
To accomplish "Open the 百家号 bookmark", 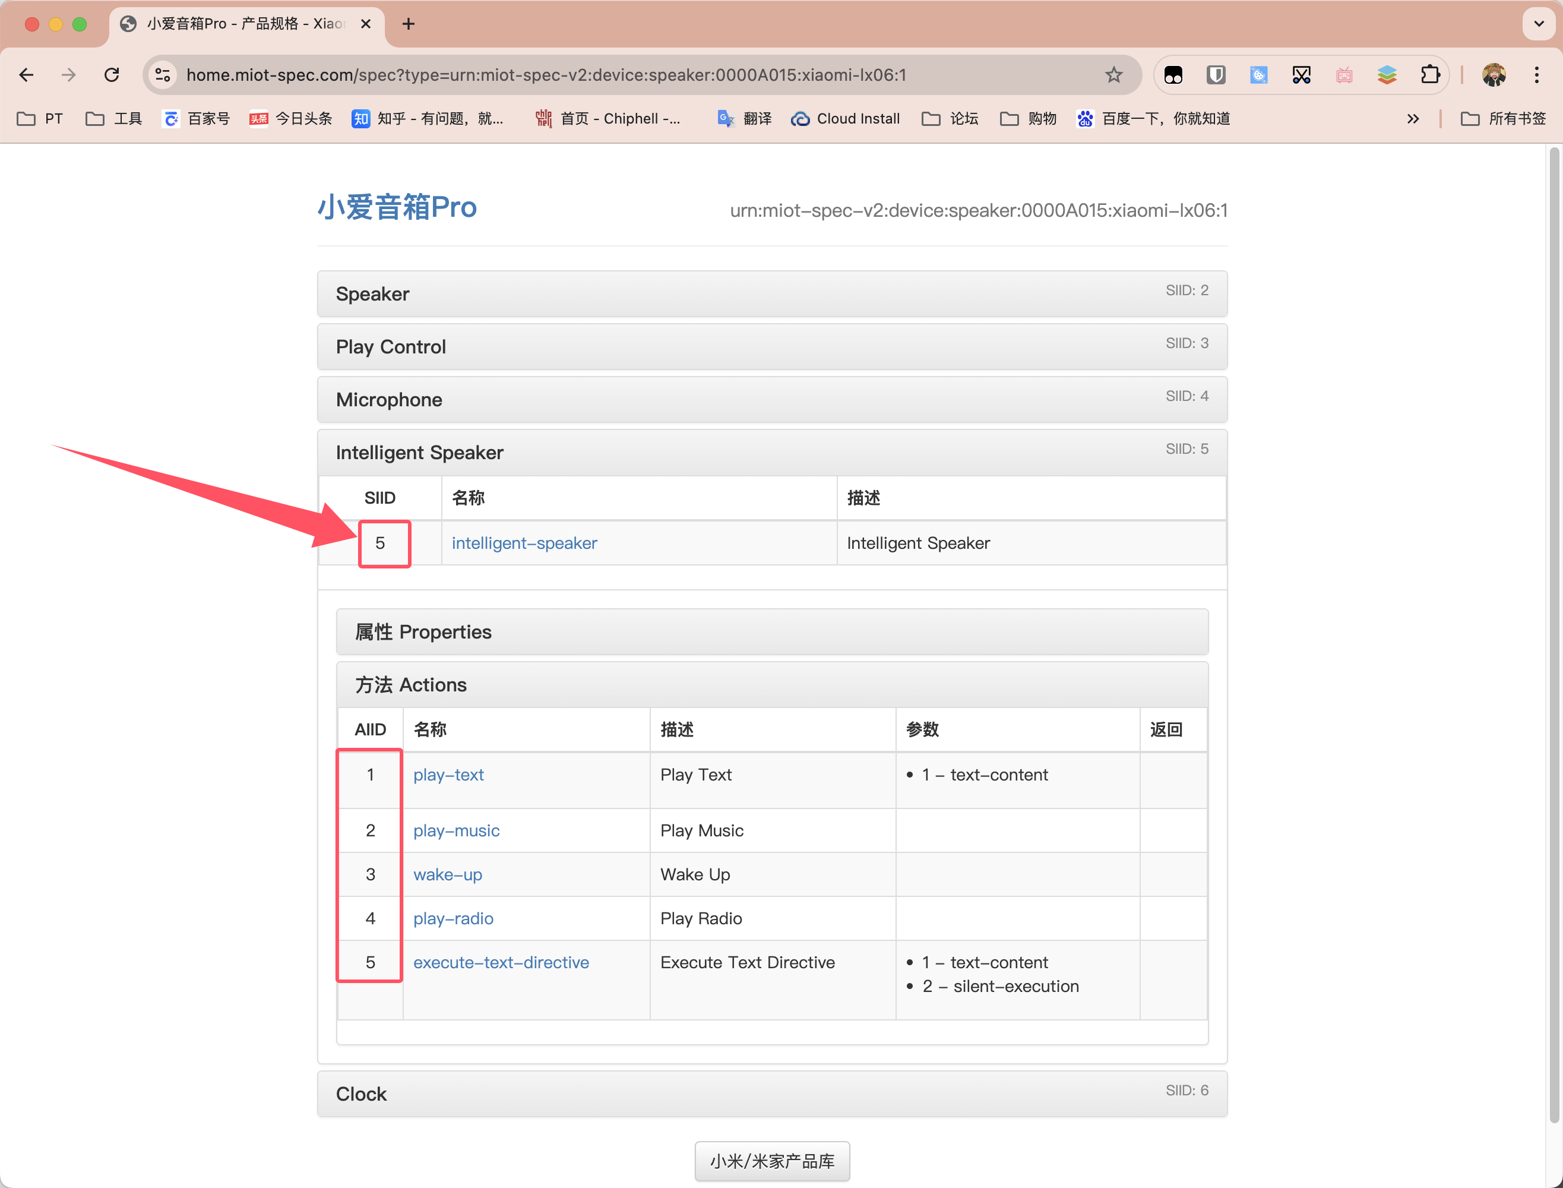I will (197, 119).
